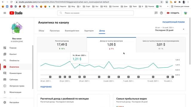Select the Цена за тысячу показов card

pos(161,45)
